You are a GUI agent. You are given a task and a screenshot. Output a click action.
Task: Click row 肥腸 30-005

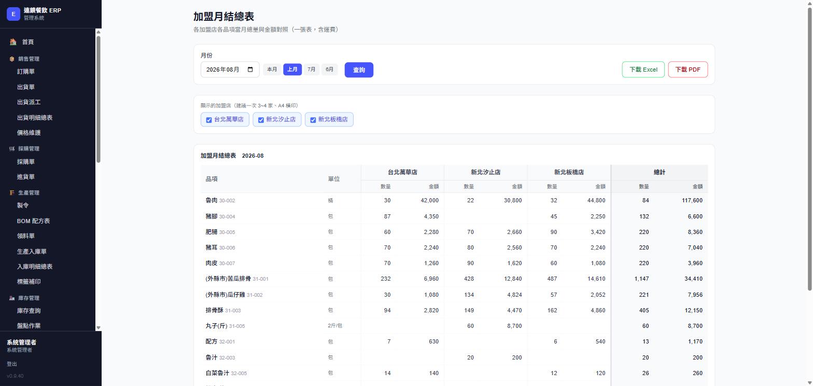coord(454,232)
